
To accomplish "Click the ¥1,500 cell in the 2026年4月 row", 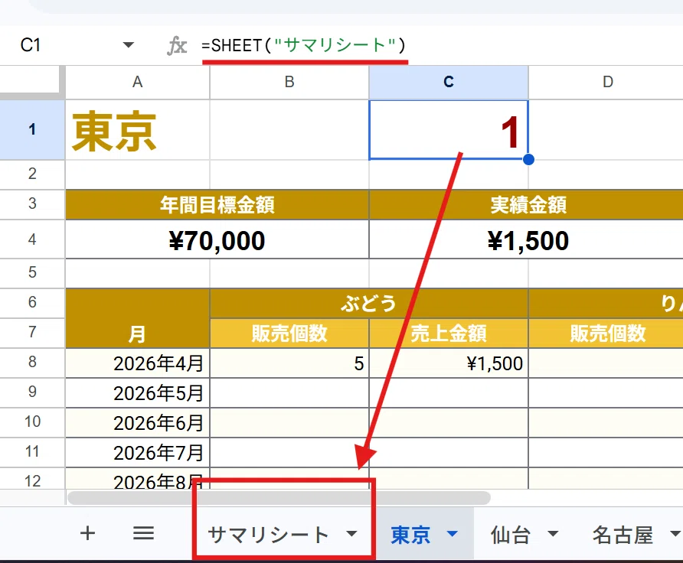I will 449,363.
